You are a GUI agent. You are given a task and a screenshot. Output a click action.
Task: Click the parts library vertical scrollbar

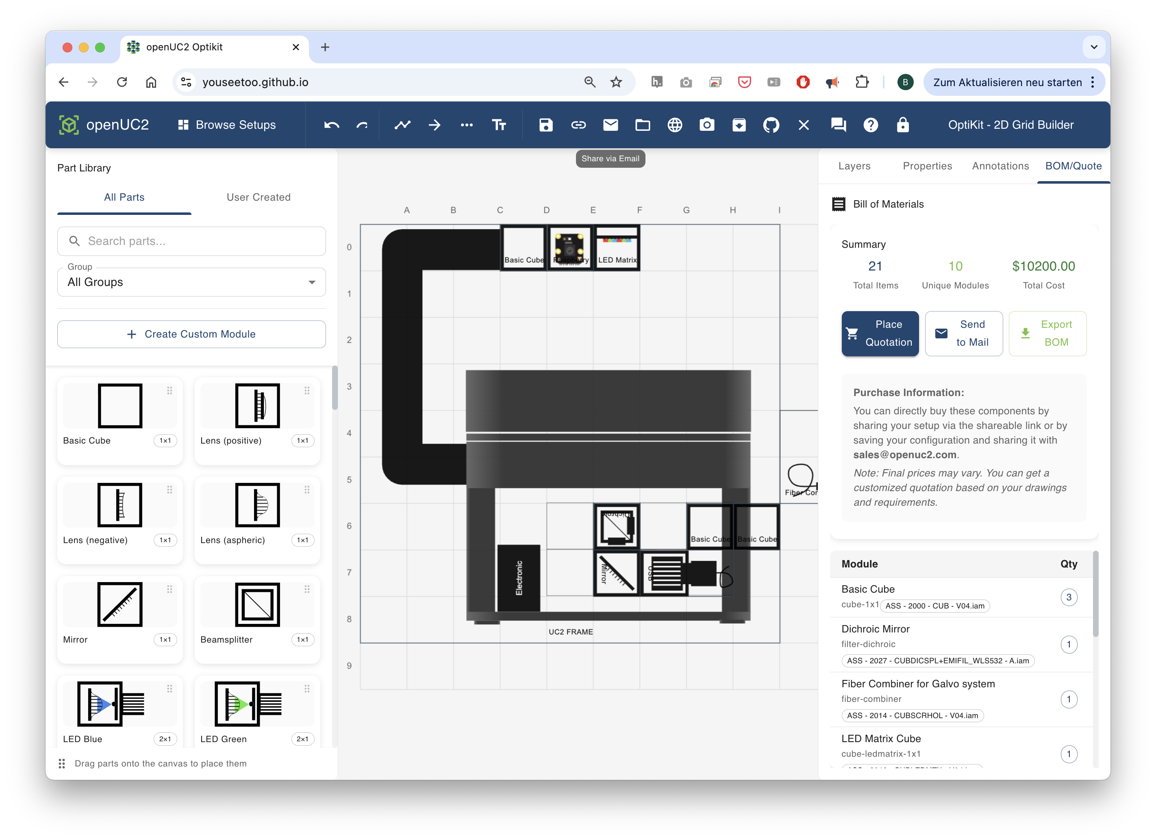click(x=335, y=388)
